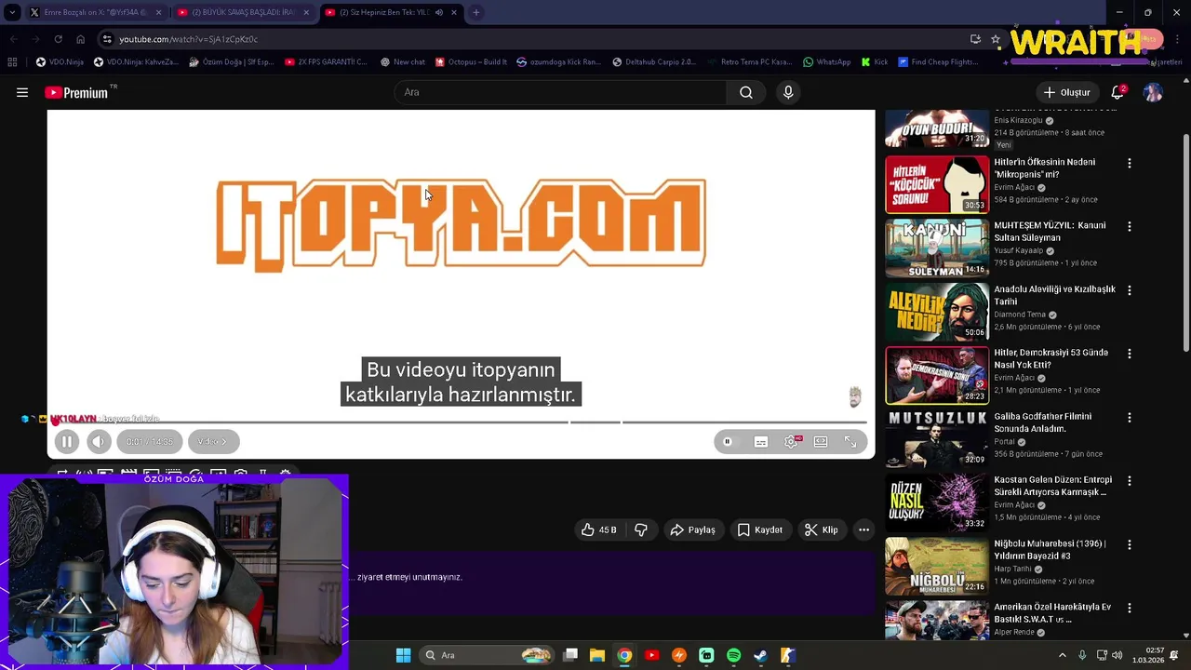
Task: Open the 'WhatsApp' bookmark
Action: pyautogui.click(x=826, y=62)
